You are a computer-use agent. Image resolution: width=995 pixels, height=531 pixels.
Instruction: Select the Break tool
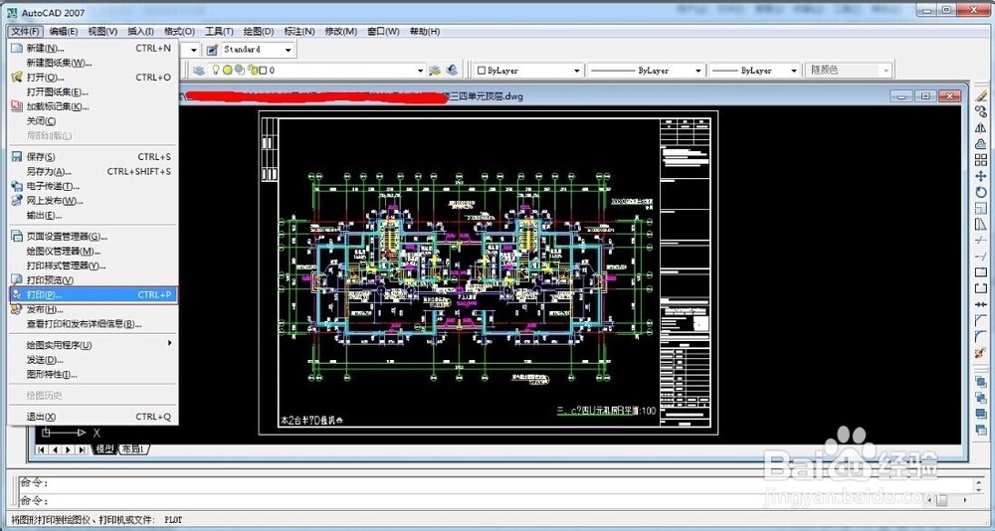coord(981,288)
